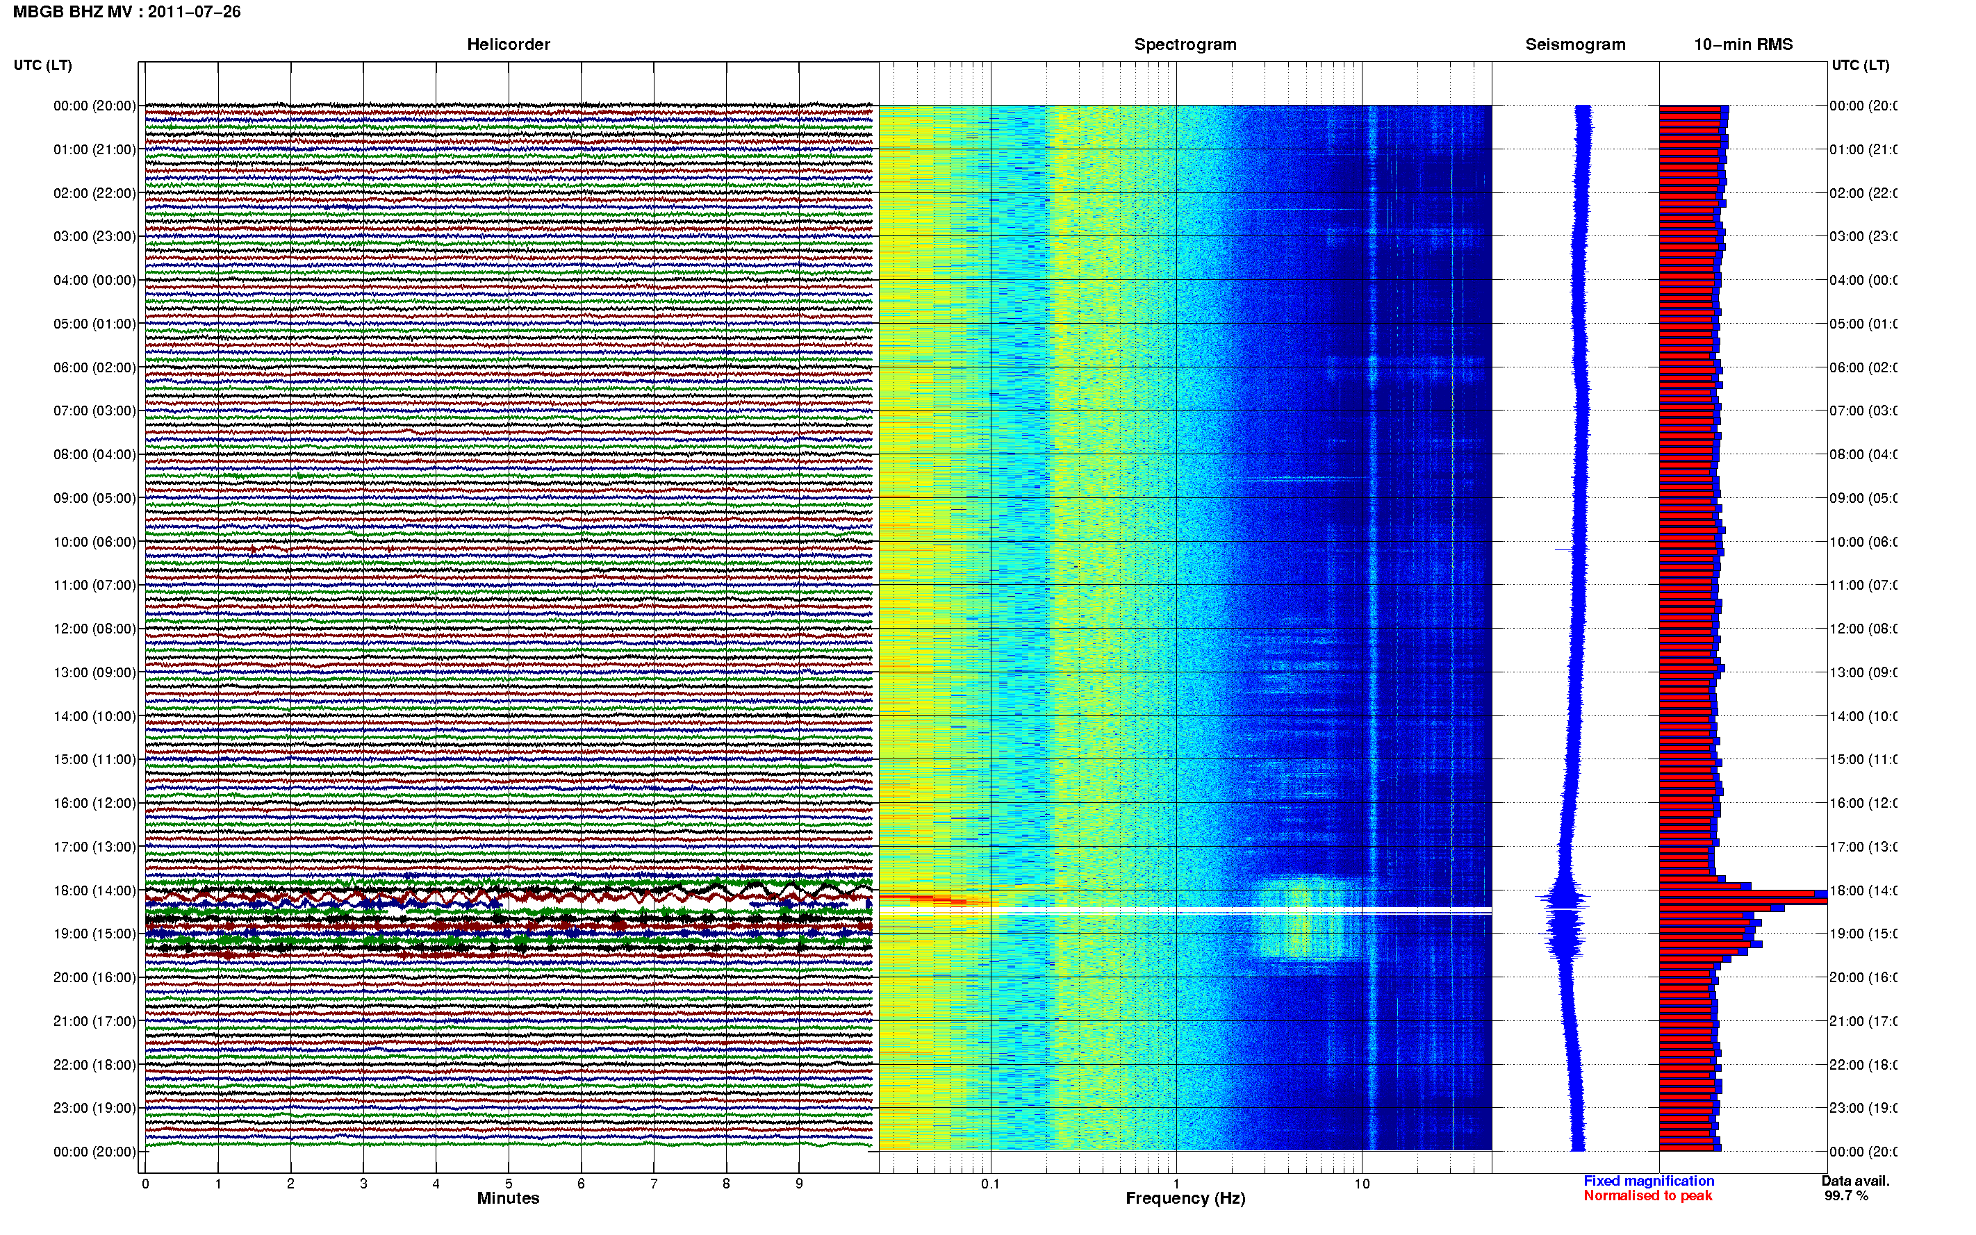Click left time label '11:00 (07:00)'
This screenshot has width=1976, height=1235.
click(x=94, y=585)
